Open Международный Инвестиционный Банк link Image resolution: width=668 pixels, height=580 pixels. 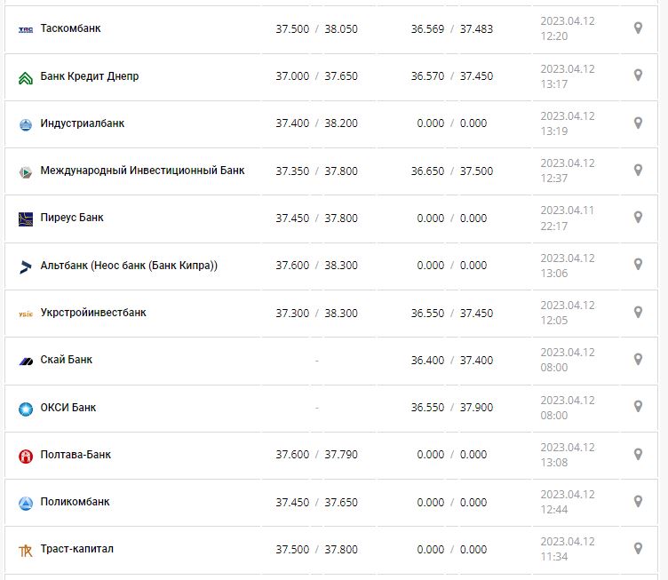pyautogui.click(x=142, y=170)
